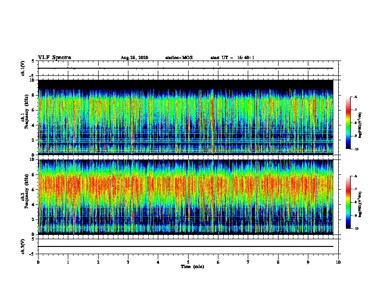The image size is (381, 294).
Task: Click "-8" label on ch.1 color scale
Action: 355,123
